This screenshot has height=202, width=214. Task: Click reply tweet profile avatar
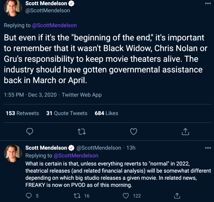(13, 153)
